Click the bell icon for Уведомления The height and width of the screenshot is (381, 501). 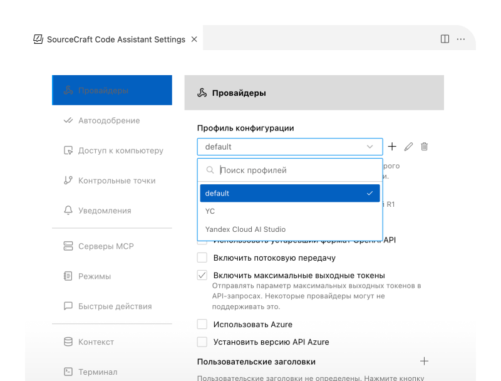click(68, 211)
